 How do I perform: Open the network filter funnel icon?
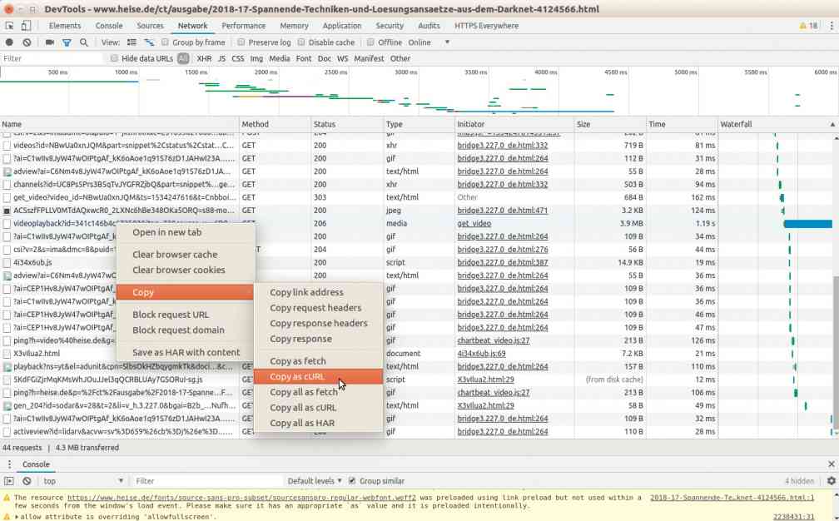click(66, 42)
